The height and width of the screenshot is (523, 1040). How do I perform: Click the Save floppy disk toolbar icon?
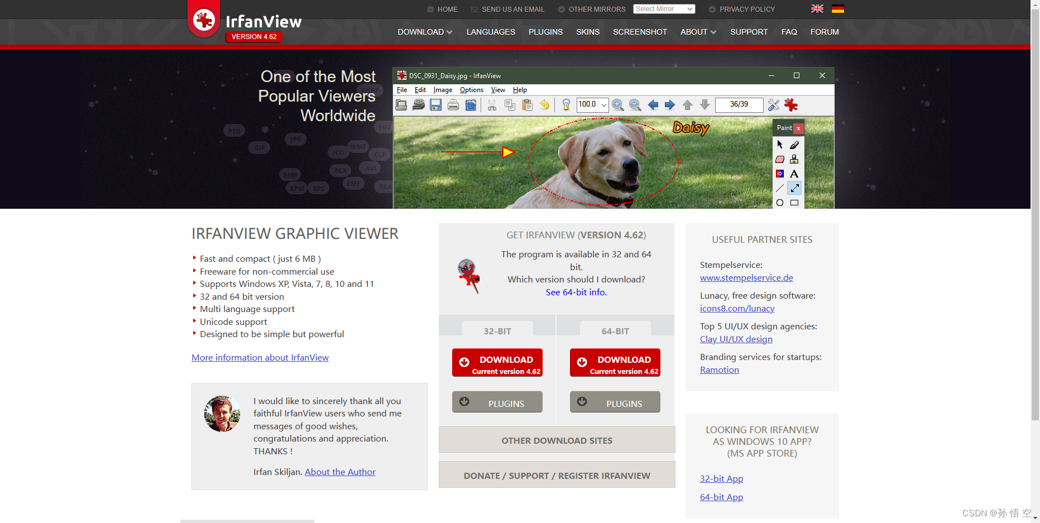coord(436,105)
